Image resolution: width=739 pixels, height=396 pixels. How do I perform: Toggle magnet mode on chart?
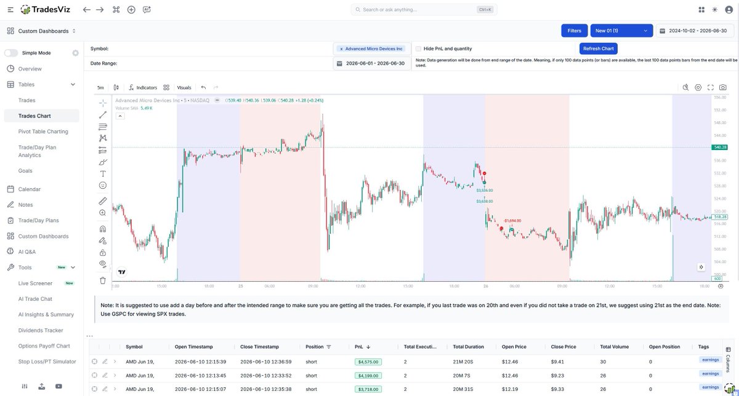[x=103, y=229]
